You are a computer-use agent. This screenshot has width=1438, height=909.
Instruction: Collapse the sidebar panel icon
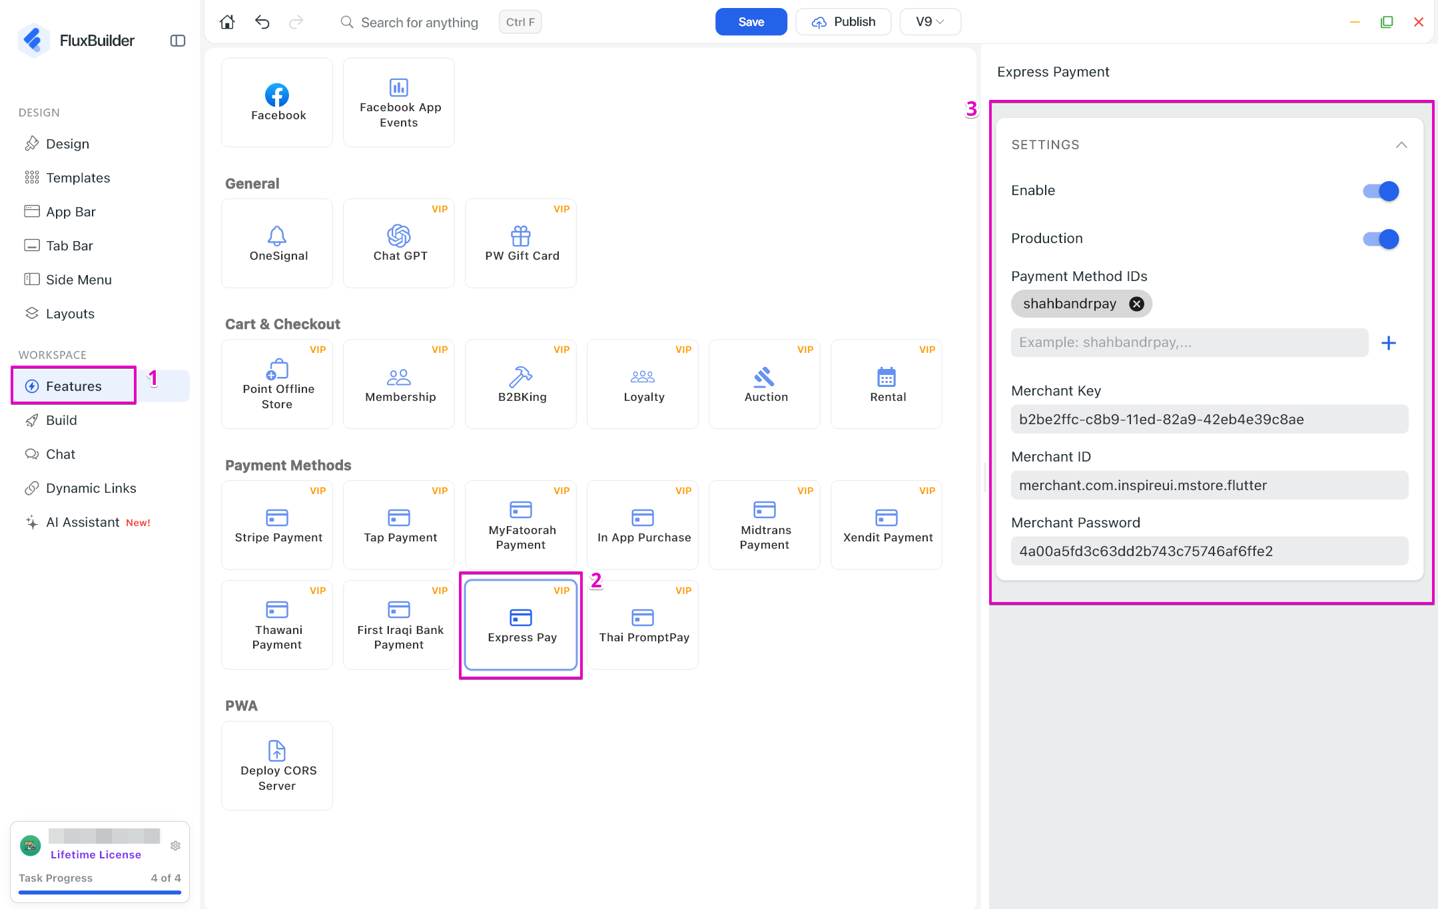[178, 41]
